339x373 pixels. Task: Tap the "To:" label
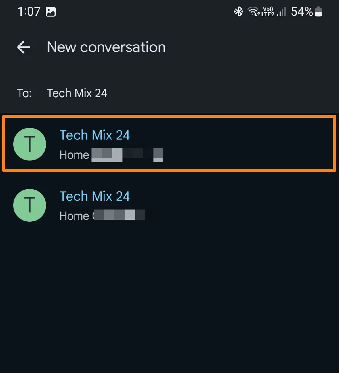24,93
